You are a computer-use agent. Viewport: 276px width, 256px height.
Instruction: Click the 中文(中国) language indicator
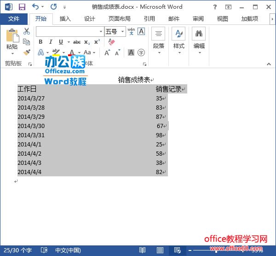coord(68,250)
